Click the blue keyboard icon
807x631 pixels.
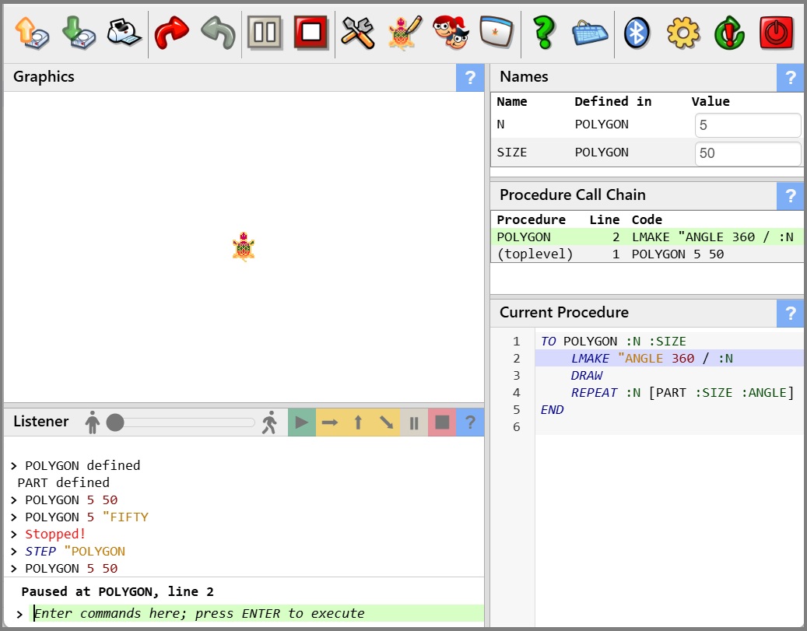pyautogui.click(x=590, y=33)
